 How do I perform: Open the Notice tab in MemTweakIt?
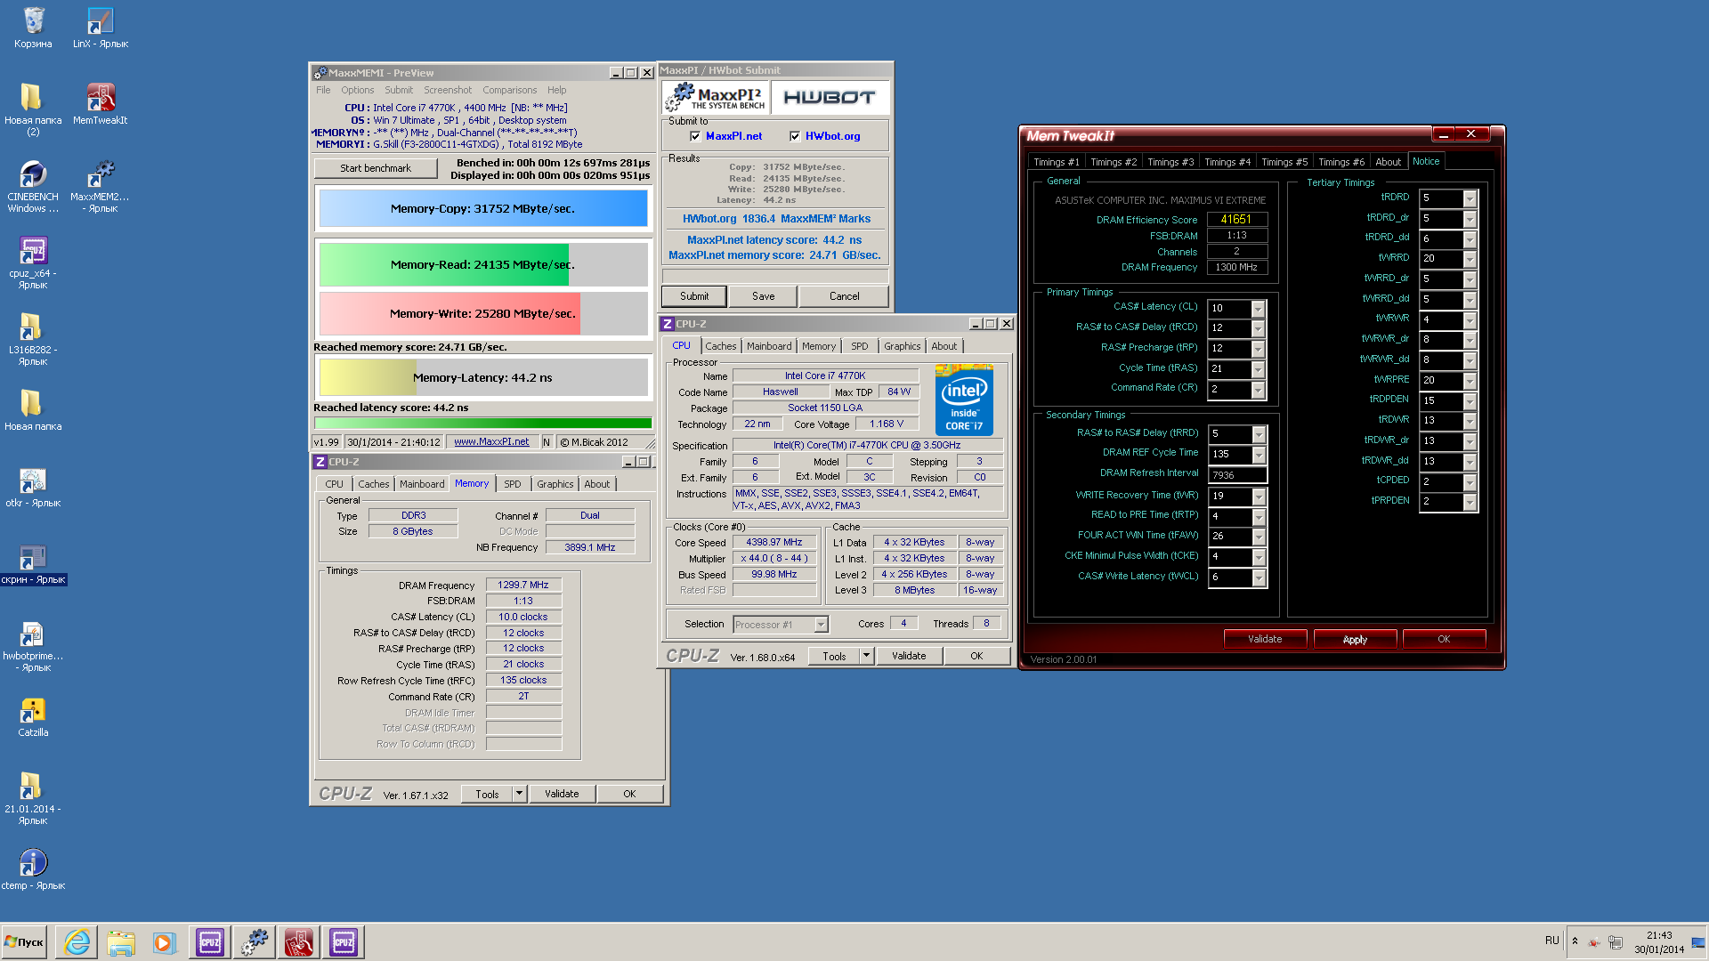(x=1426, y=161)
